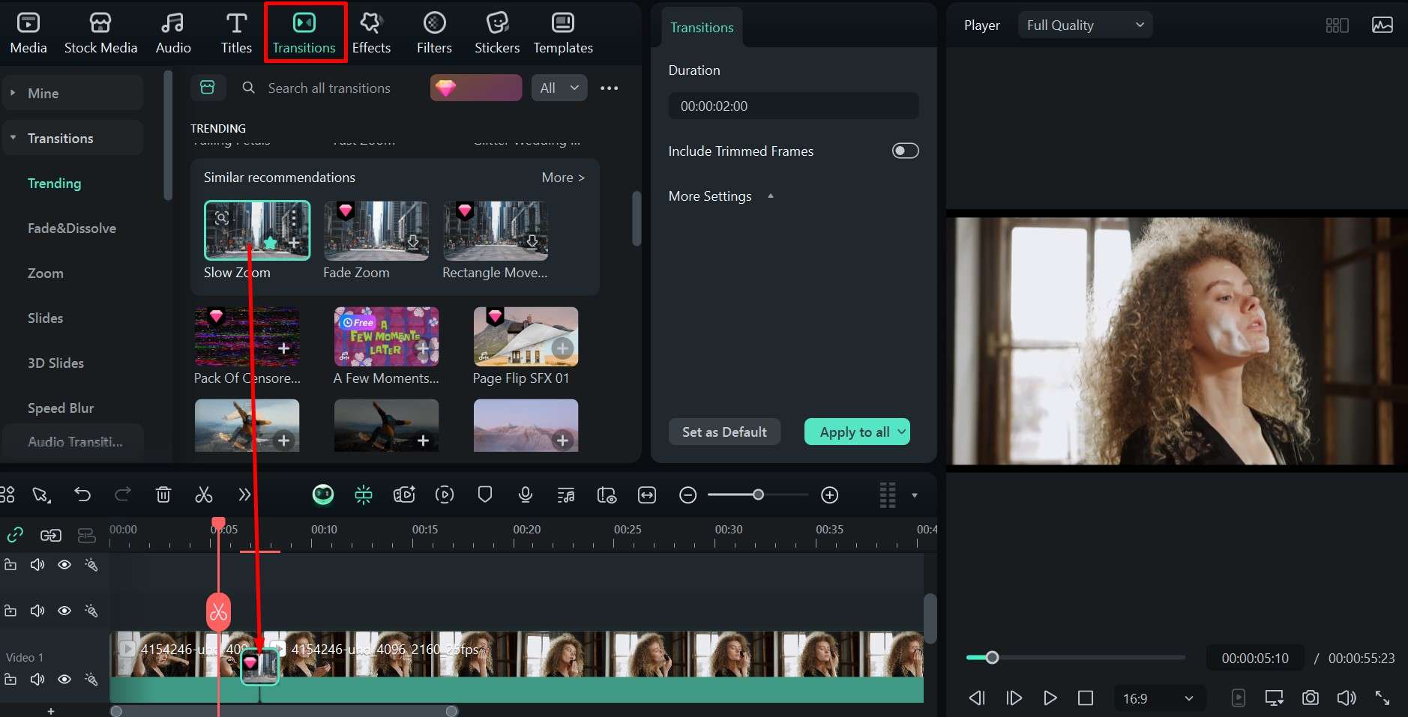Lock the Video 1 track

coord(10,680)
